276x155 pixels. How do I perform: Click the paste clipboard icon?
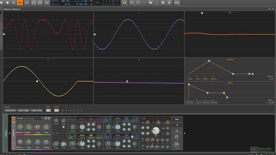[157, 3]
